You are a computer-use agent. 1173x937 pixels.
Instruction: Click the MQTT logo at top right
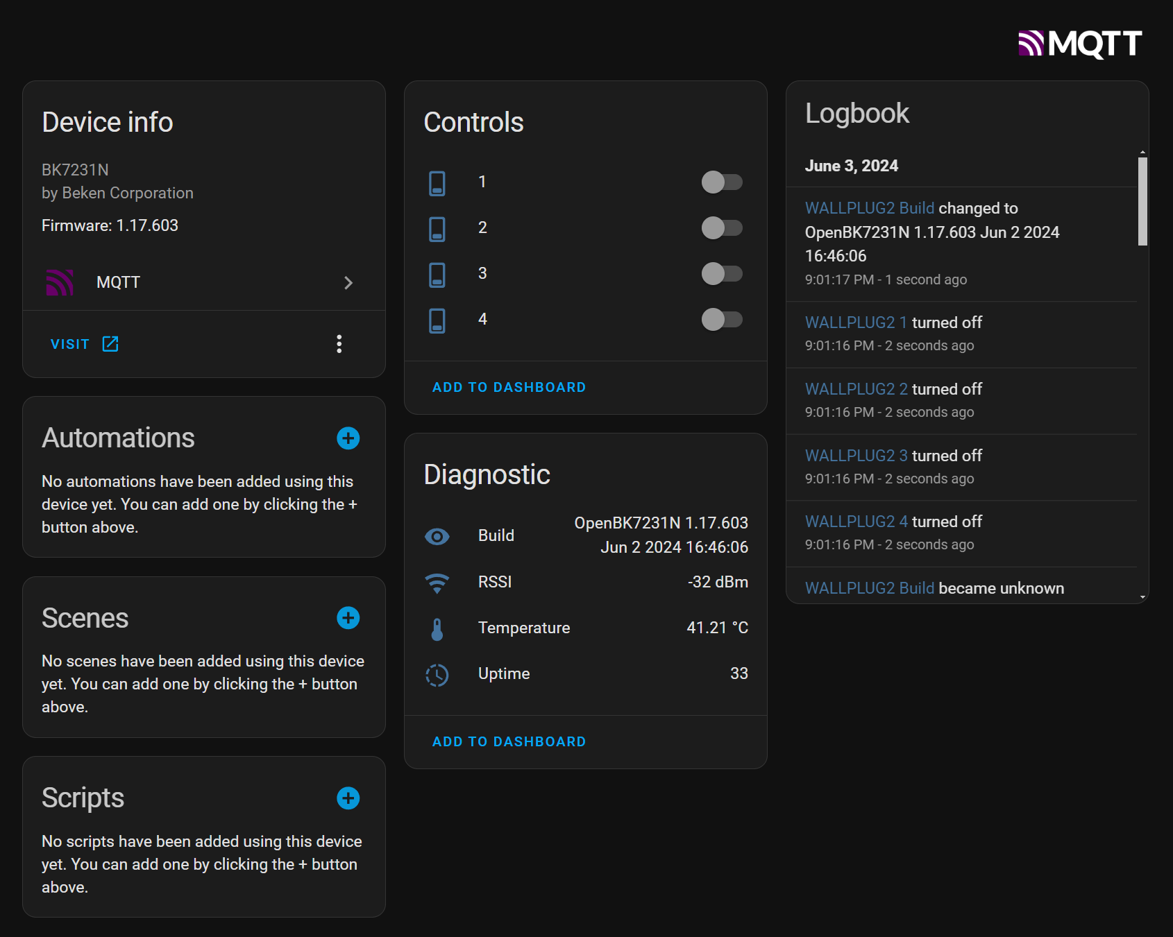tap(1080, 44)
